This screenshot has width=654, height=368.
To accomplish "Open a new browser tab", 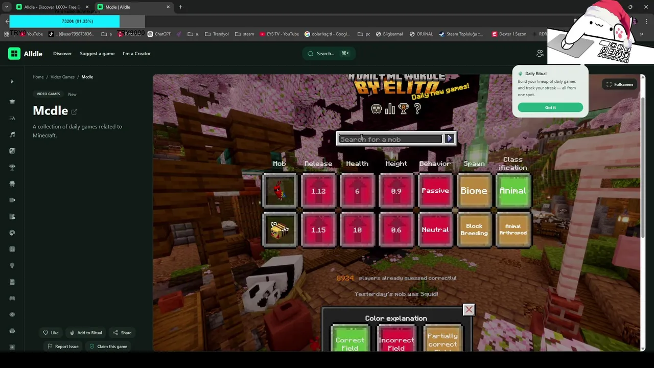I will 180,7.
